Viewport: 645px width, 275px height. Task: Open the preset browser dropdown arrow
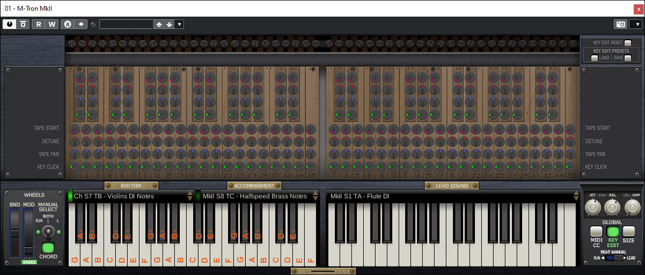tap(179, 24)
